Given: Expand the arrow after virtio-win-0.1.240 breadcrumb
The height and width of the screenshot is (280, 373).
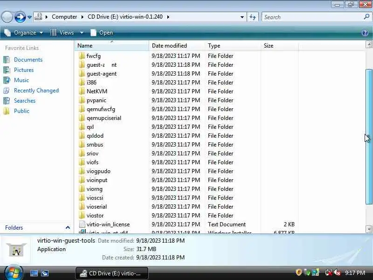Looking at the screenshot, I should [x=168, y=17].
